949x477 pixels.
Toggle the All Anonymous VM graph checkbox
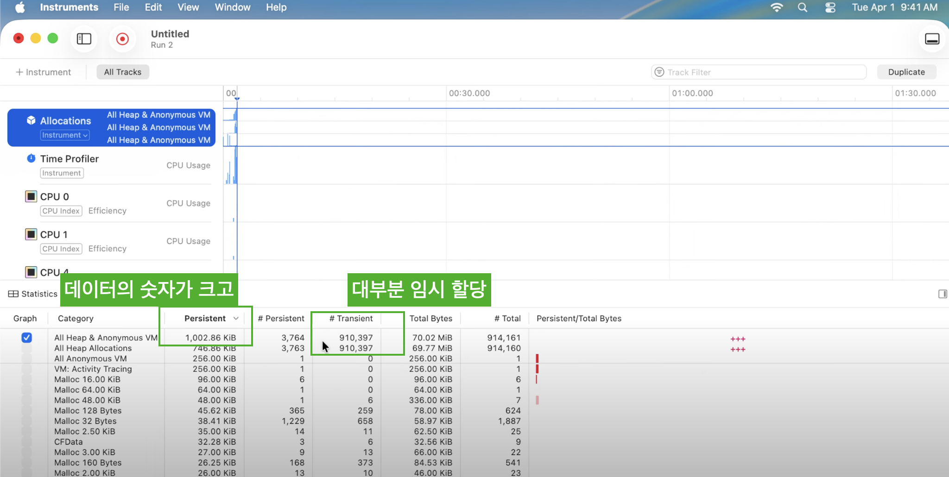(27, 358)
